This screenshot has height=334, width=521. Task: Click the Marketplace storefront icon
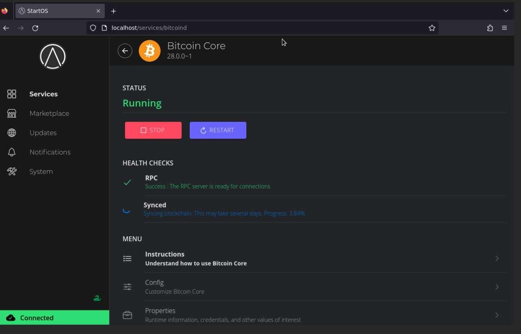[12, 113]
